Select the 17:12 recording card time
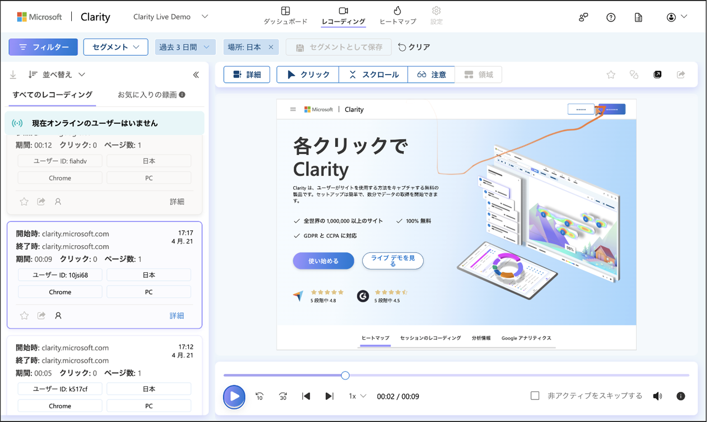 point(186,347)
